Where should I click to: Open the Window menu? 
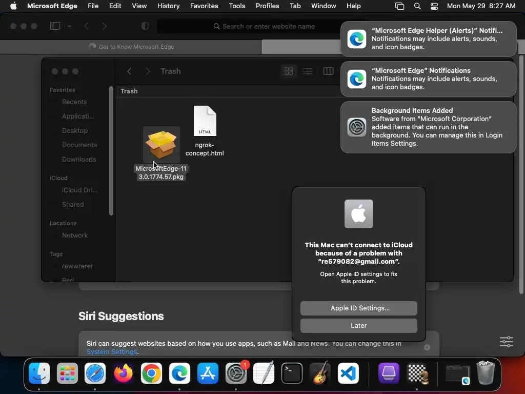(x=324, y=6)
